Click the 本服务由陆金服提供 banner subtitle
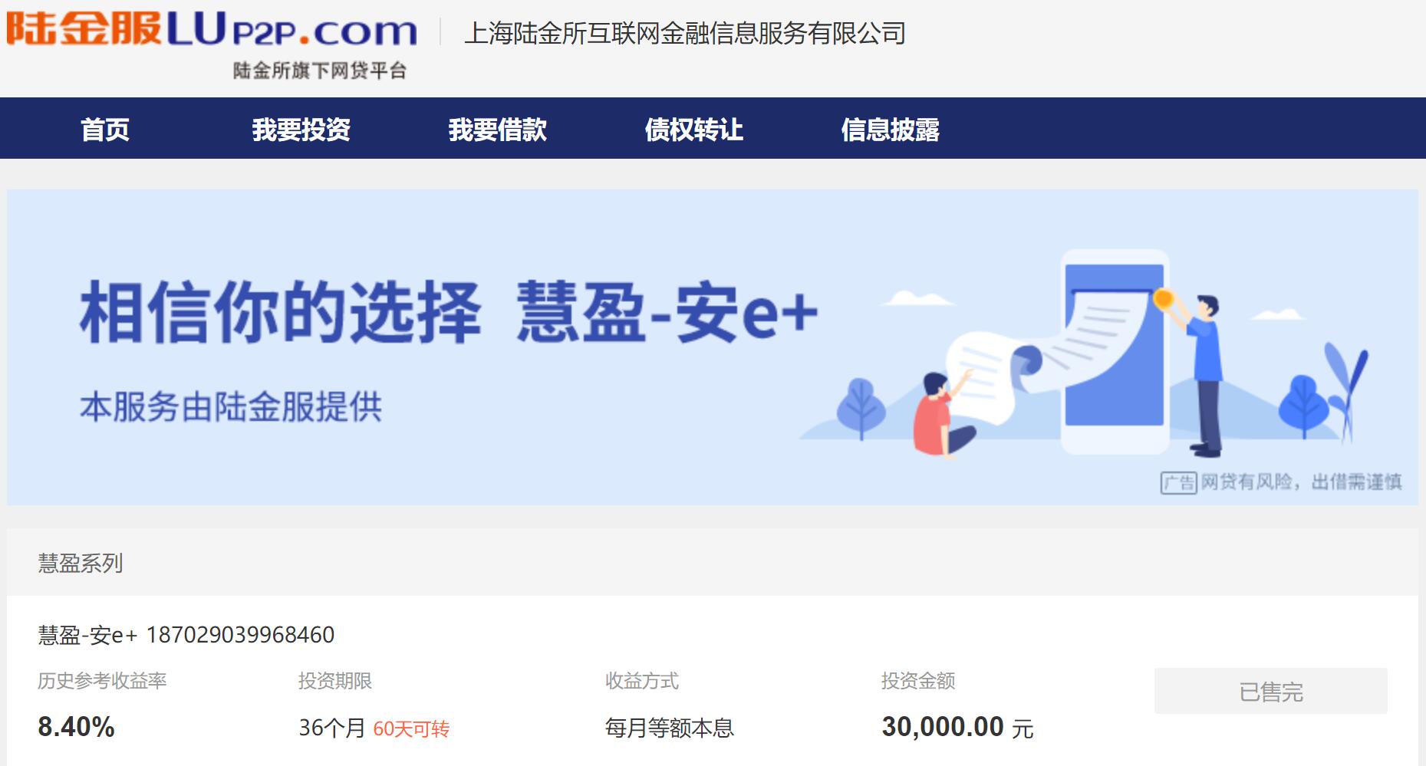The width and height of the screenshot is (1426, 766). point(231,406)
